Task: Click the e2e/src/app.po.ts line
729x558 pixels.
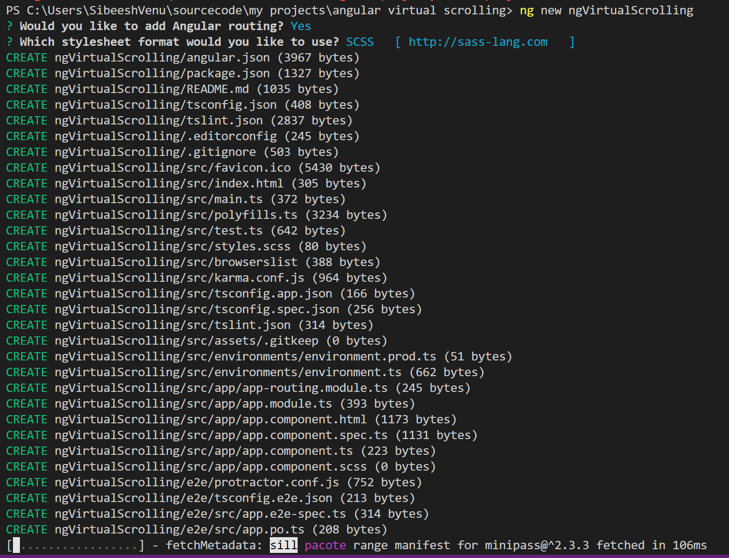Action: (x=197, y=530)
